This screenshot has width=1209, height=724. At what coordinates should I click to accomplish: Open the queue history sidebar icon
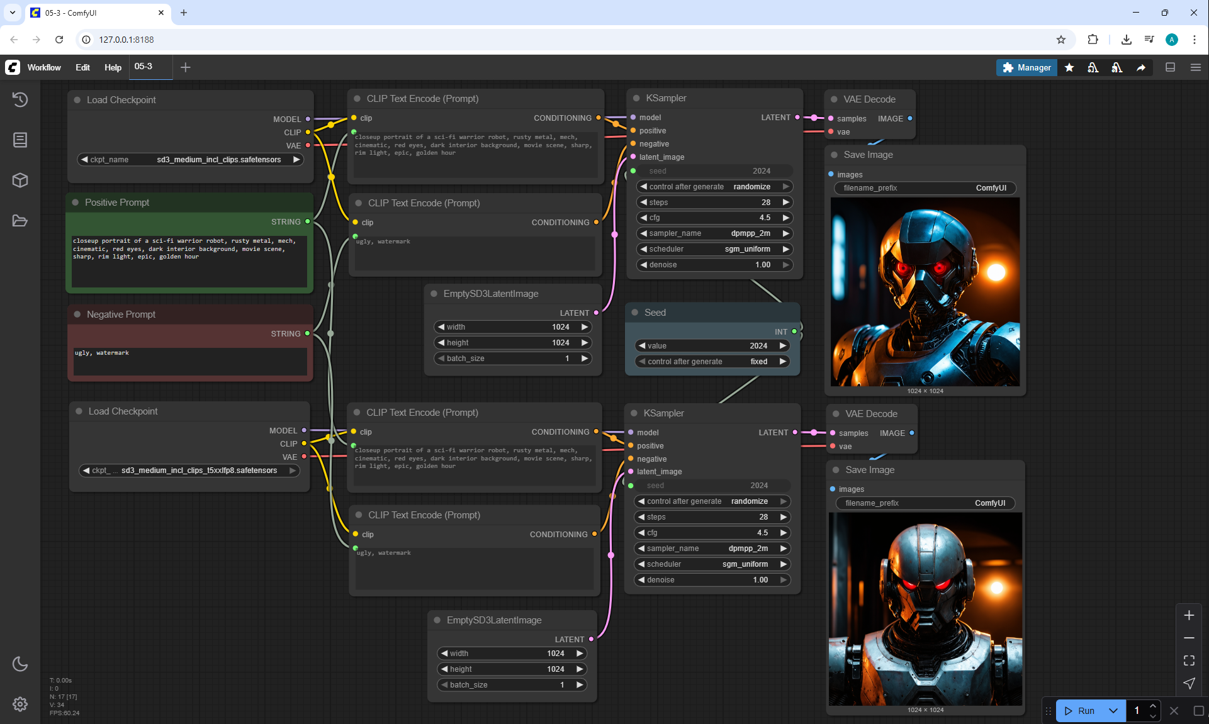point(20,99)
